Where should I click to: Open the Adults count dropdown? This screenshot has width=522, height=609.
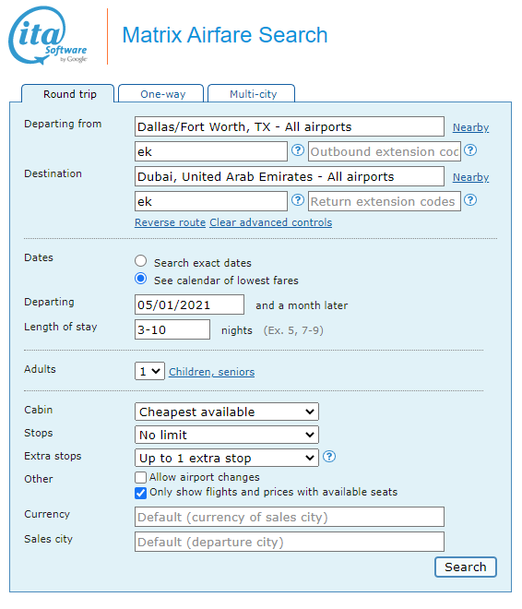149,371
